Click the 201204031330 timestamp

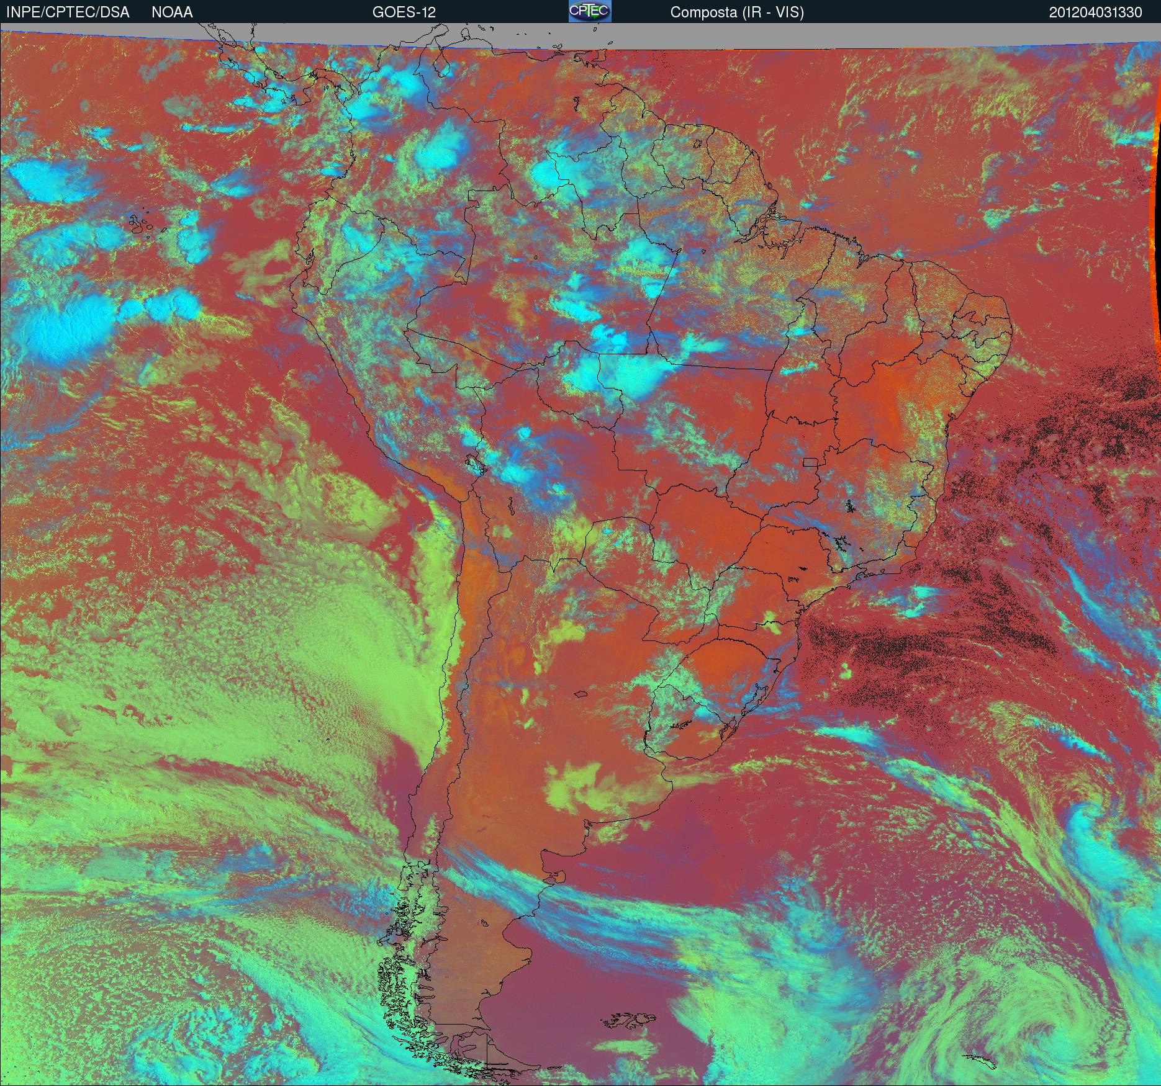click(x=1096, y=12)
